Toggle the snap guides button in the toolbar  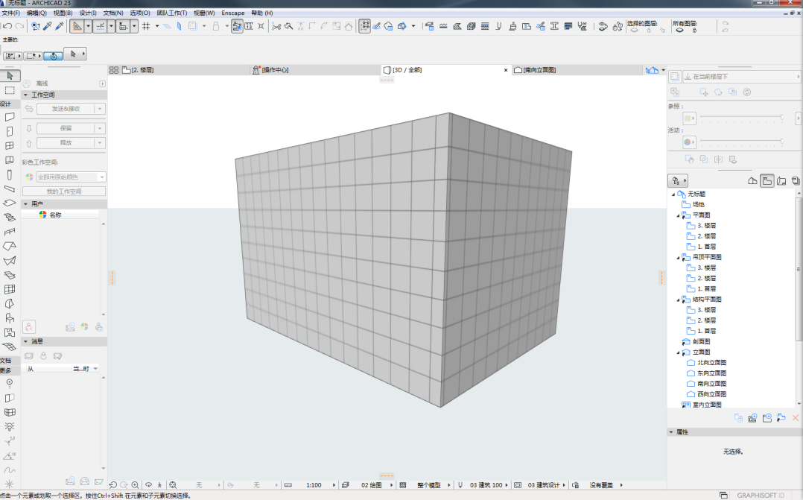click(100, 26)
